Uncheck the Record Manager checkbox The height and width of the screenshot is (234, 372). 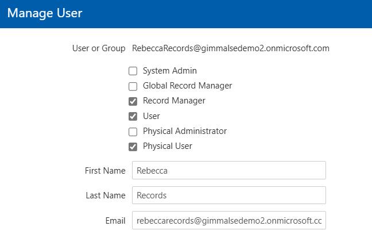pos(133,101)
